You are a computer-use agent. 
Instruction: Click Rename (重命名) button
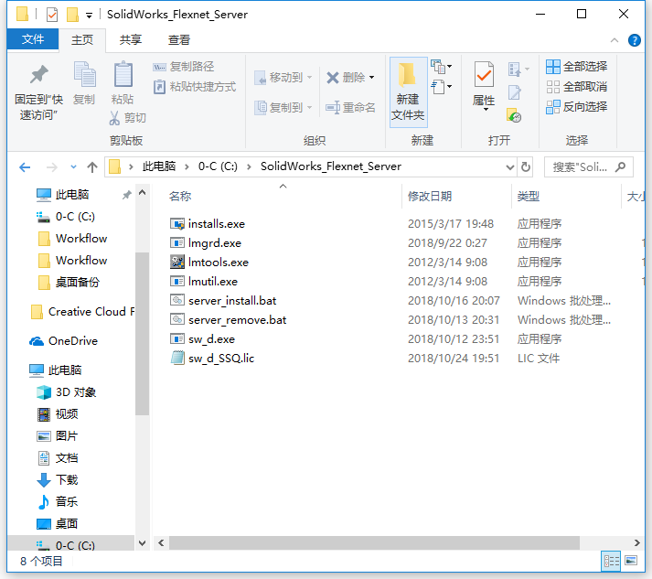350,108
